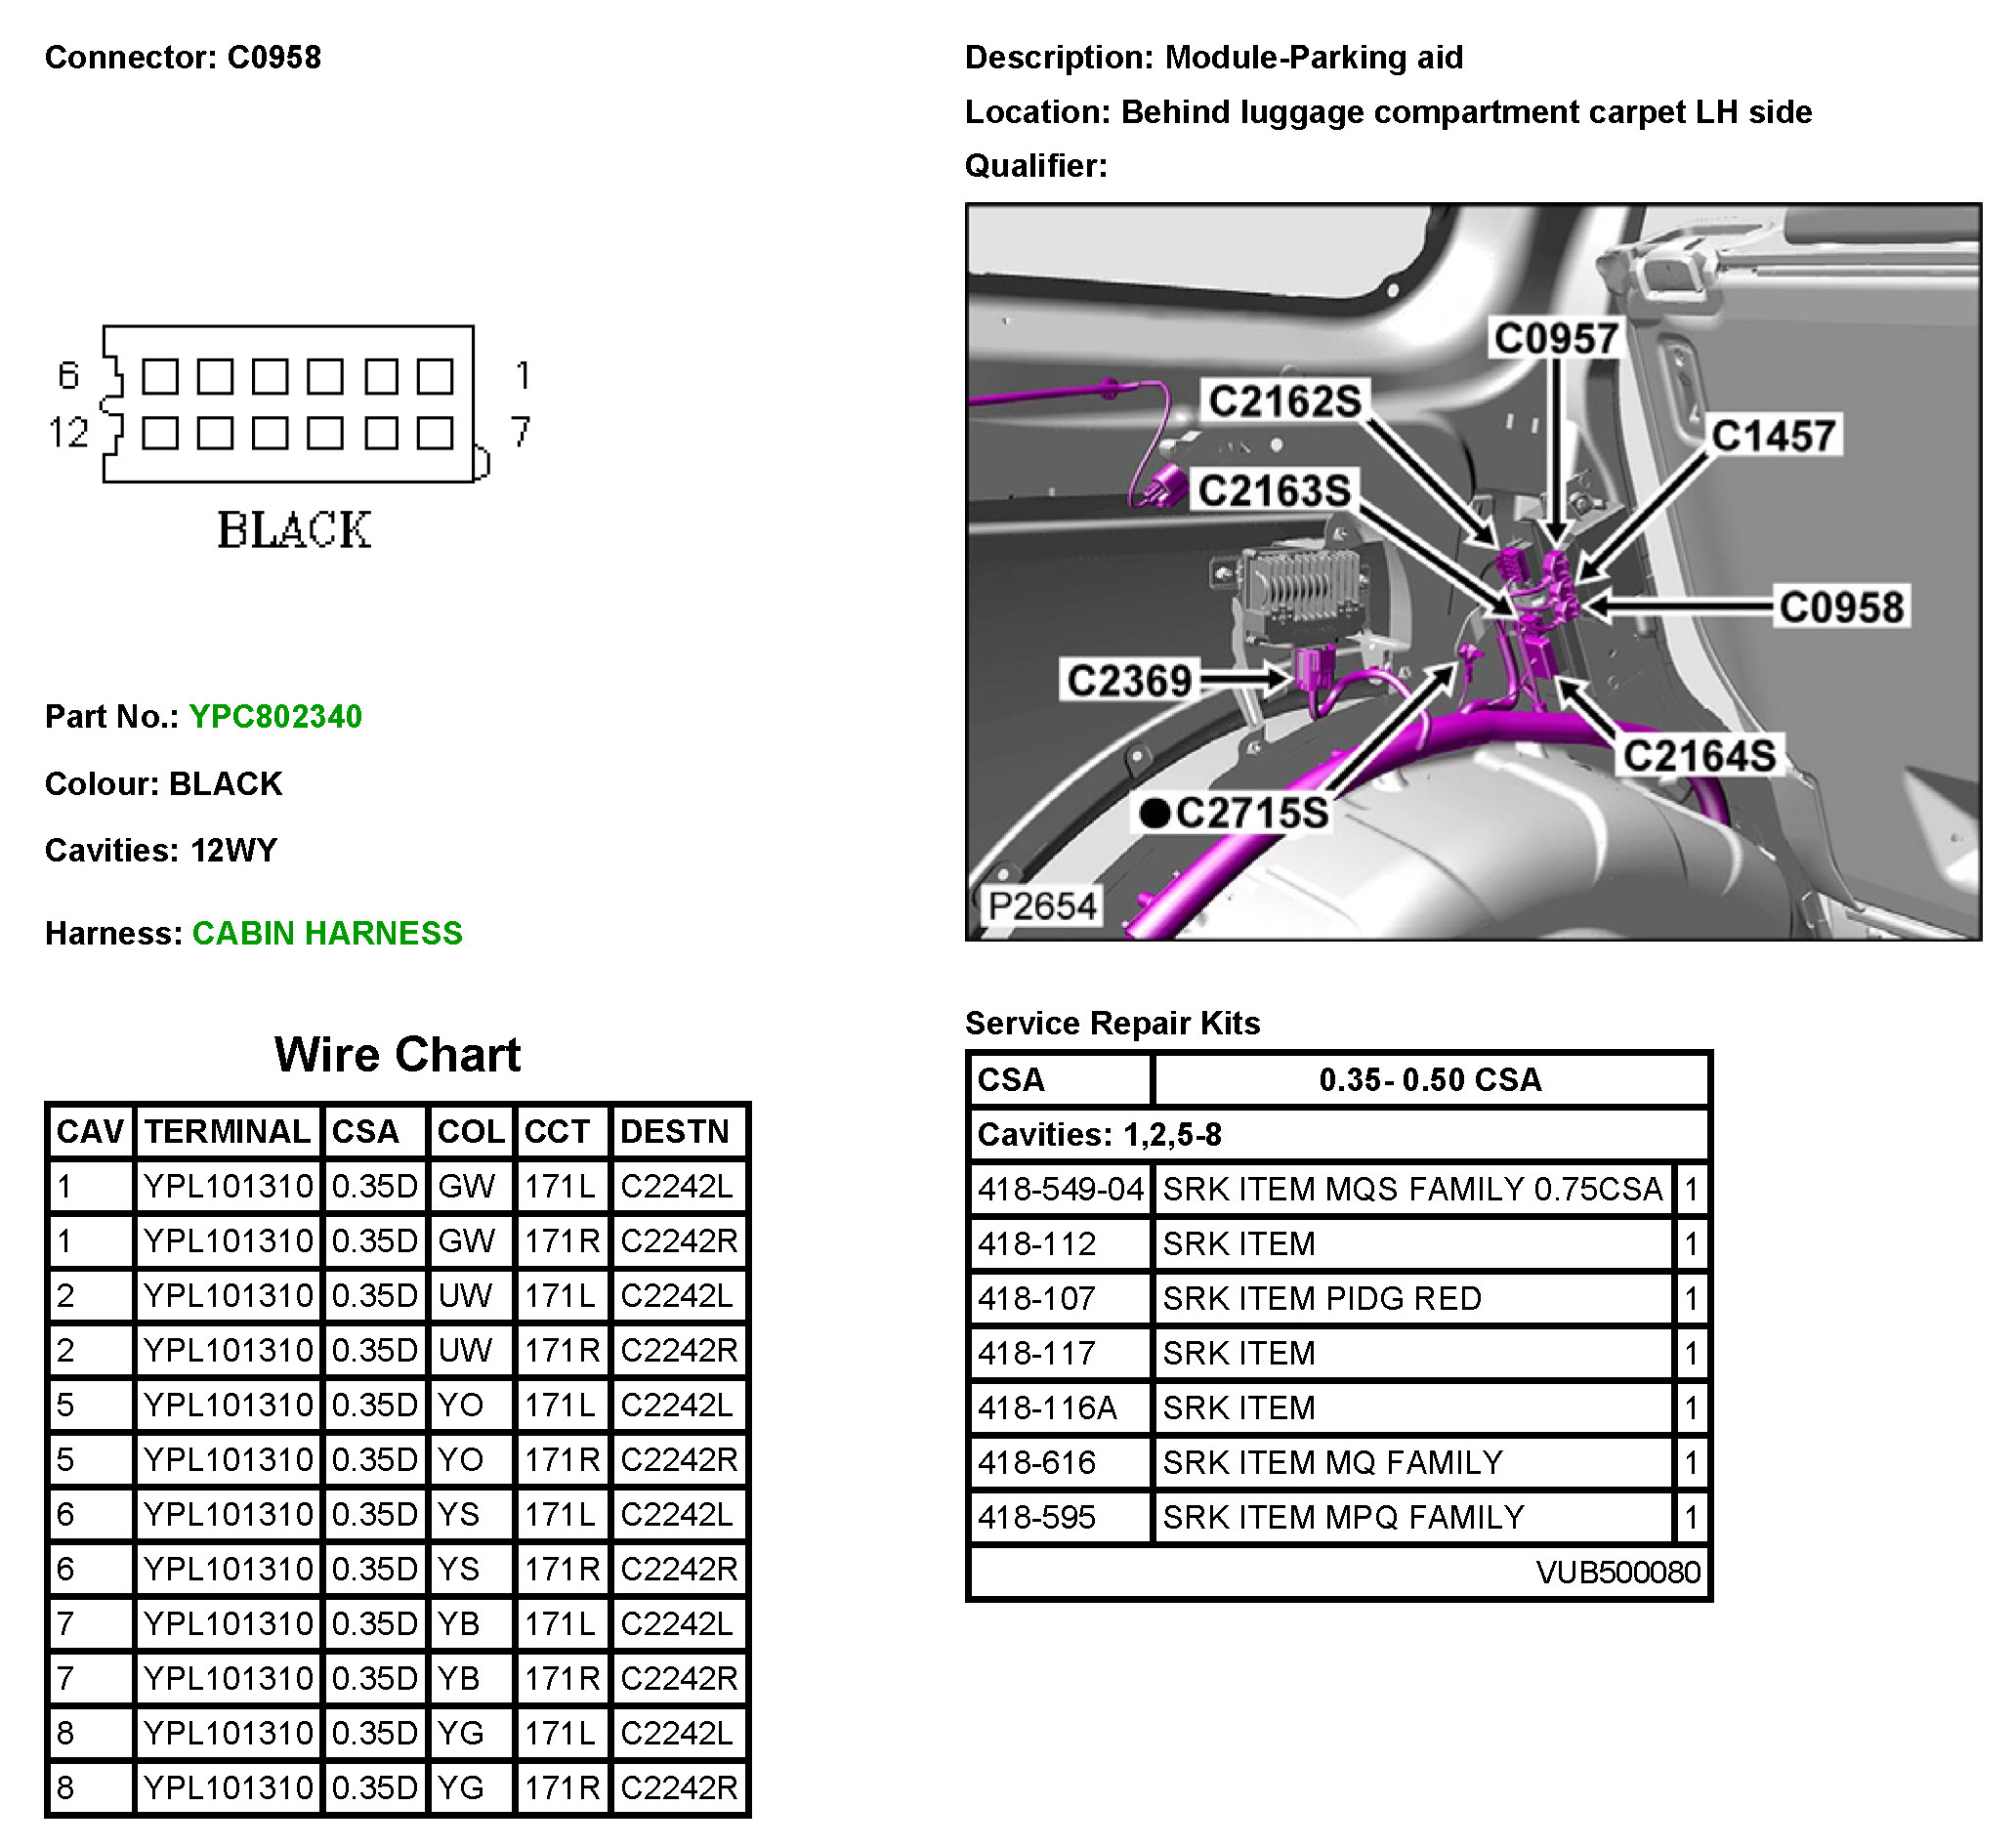Click the C1457 connector label
This screenshot has width=2015, height=1848.
(1773, 436)
